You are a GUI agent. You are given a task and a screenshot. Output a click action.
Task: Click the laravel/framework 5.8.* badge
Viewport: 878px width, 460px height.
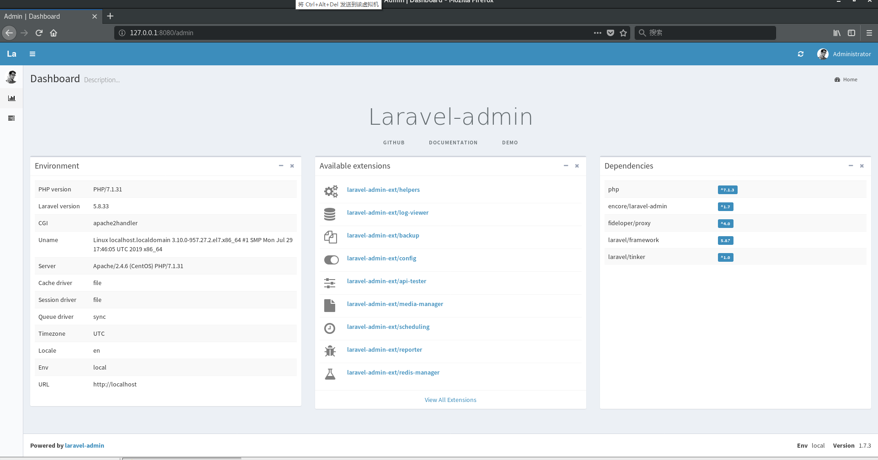coord(726,241)
